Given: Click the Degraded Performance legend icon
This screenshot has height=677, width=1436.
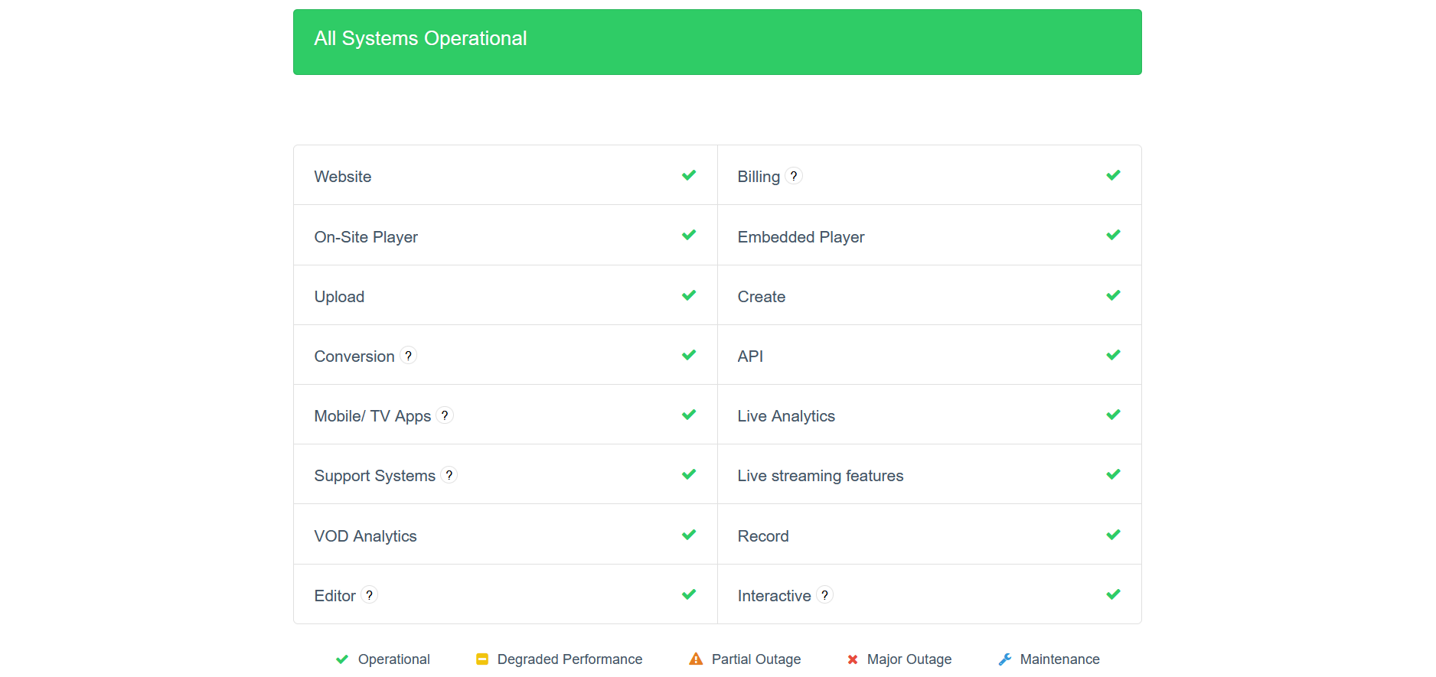Looking at the screenshot, I should tap(482, 659).
